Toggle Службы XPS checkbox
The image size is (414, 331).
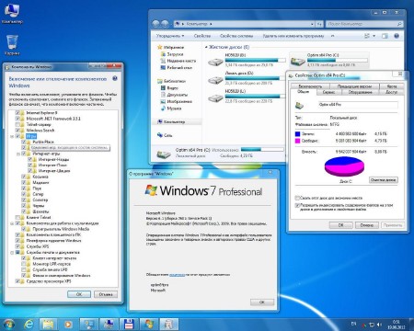click(x=17, y=246)
